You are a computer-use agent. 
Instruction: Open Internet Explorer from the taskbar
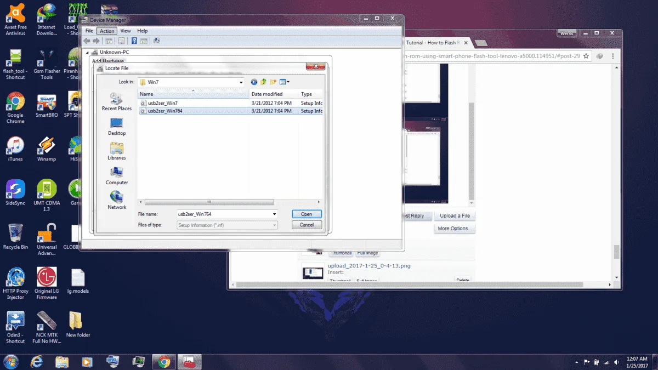pyautogui.click(x=37, y=362)
